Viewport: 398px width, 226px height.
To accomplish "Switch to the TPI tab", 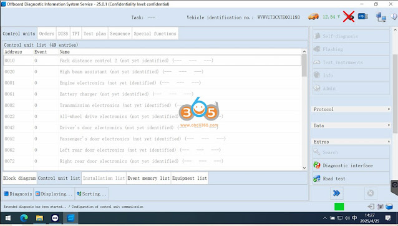I will point(75,34).
